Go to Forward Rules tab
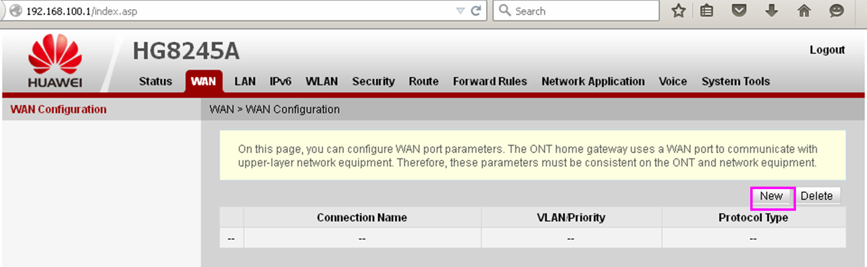Screen dimensions: 867x267 click(490, 81)
